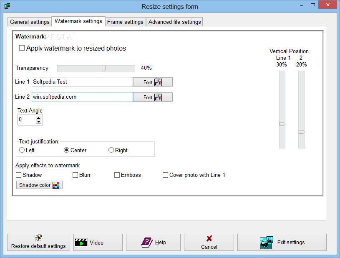Click the Line 2 Font icon button
Viewport: 340px width, 258px height.
153,97
